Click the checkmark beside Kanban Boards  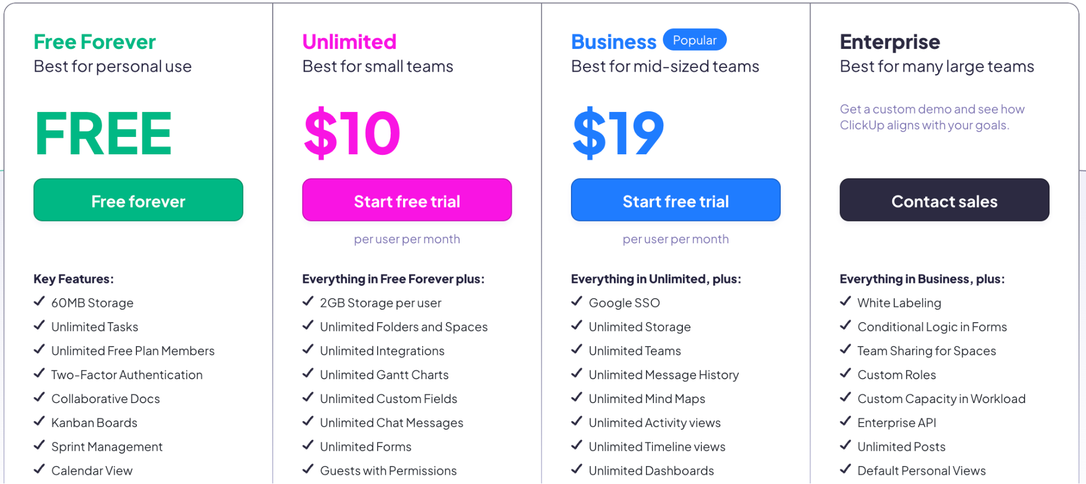point(39,422)
